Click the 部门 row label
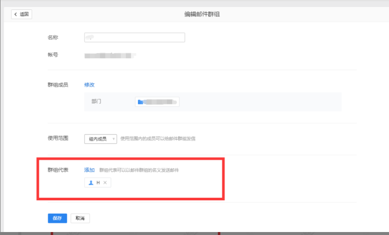The height and width of the screenshot is (235, 389). point(97,101)
